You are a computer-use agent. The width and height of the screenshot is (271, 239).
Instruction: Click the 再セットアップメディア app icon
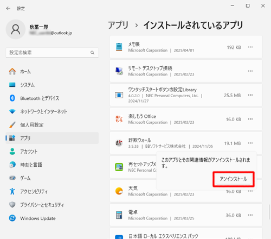point(119,167)
